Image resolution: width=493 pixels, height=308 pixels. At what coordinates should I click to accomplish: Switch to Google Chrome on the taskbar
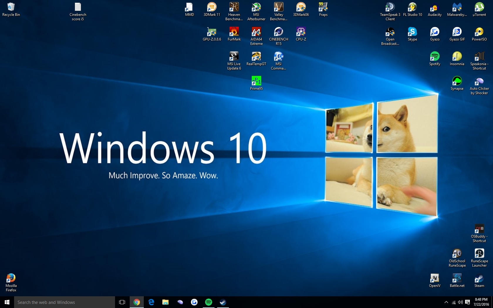pyautogui.click(x=137, y=302)
